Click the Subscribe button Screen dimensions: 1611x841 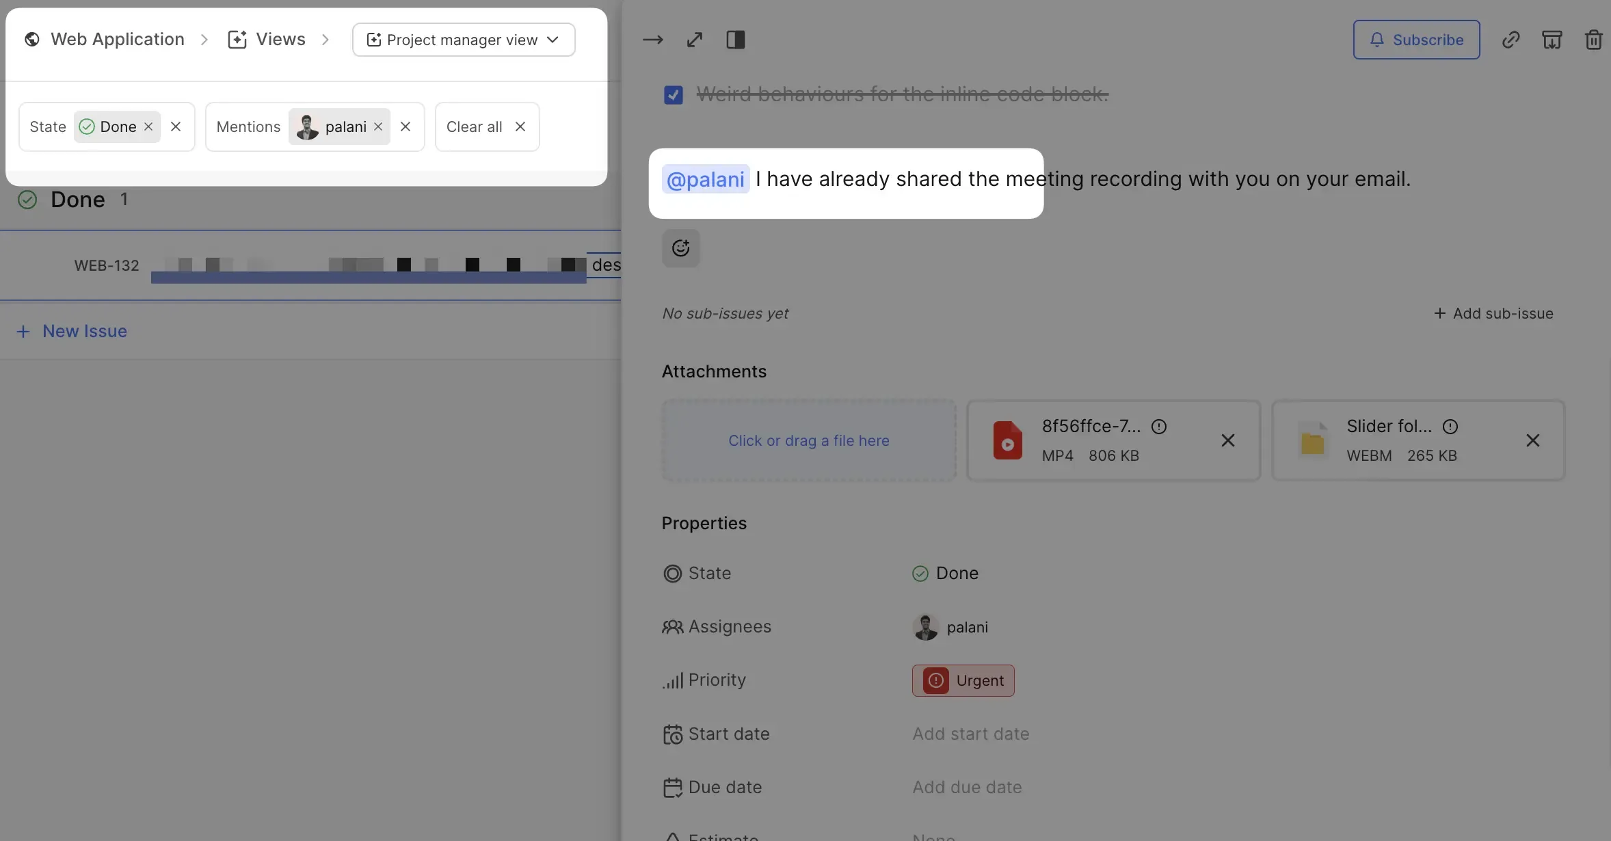[1416, 40]
